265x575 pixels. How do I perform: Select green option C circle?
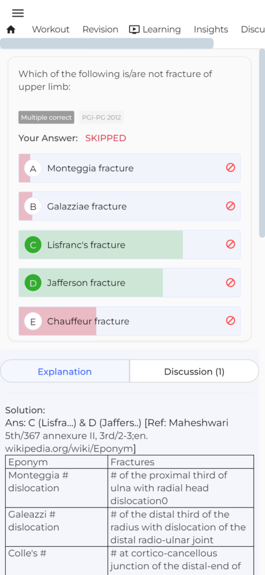click(33, 245)
